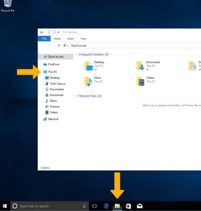Open the Recycle Bin desktop icon
Screen dimensions: 201x211
point(7,6)
